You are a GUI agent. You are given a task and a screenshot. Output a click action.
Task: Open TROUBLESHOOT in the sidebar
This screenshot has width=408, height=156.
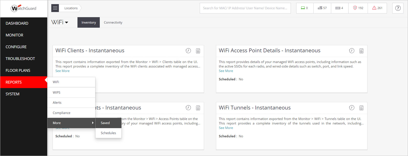pos(20,59)
